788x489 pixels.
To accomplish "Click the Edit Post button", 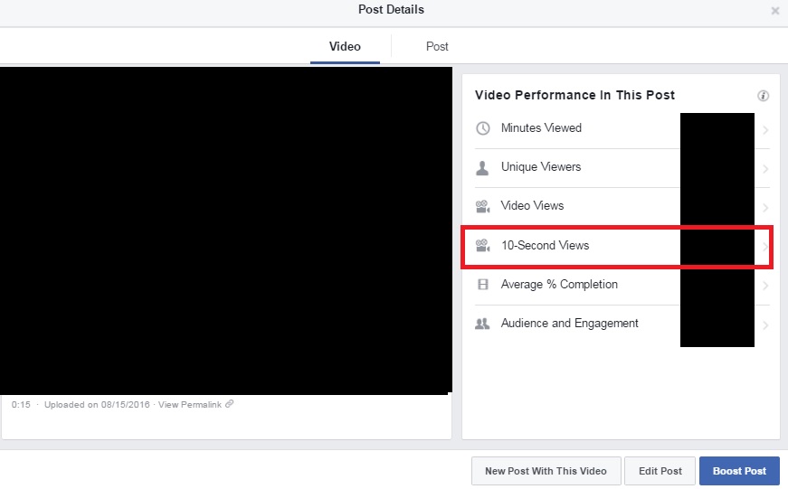I will click(660, 471).
